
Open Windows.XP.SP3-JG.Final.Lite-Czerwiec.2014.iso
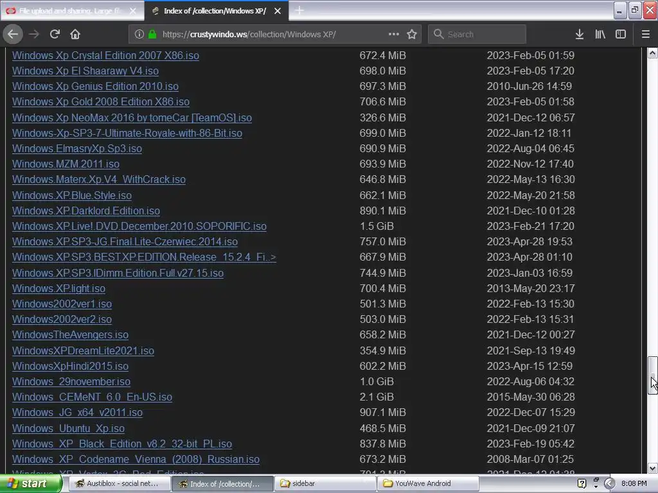pos(125,242)
